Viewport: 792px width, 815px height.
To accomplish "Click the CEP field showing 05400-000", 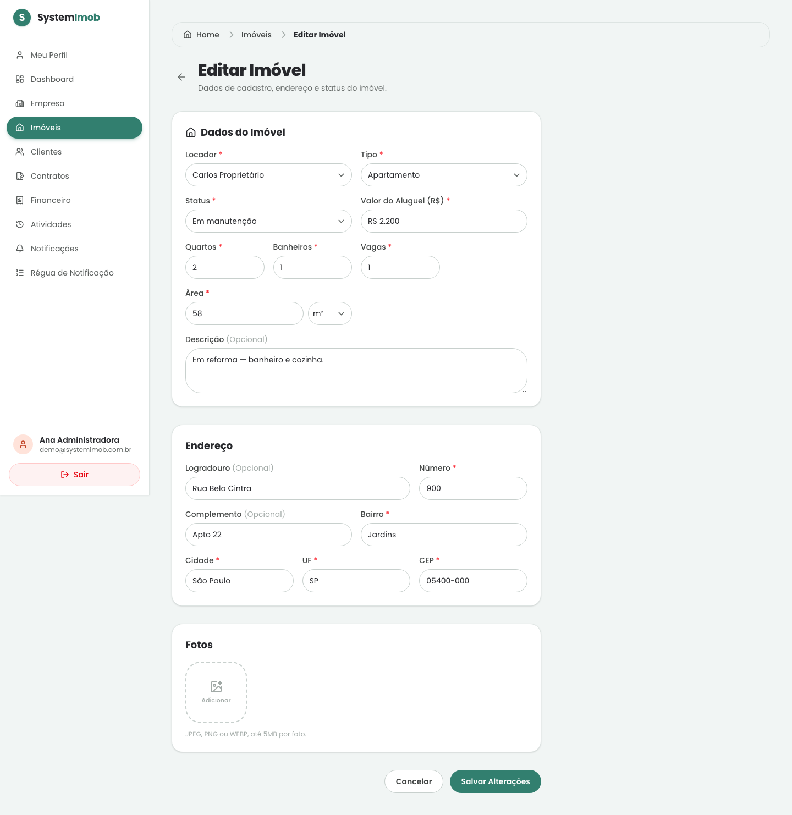I will tap(473, 581).
